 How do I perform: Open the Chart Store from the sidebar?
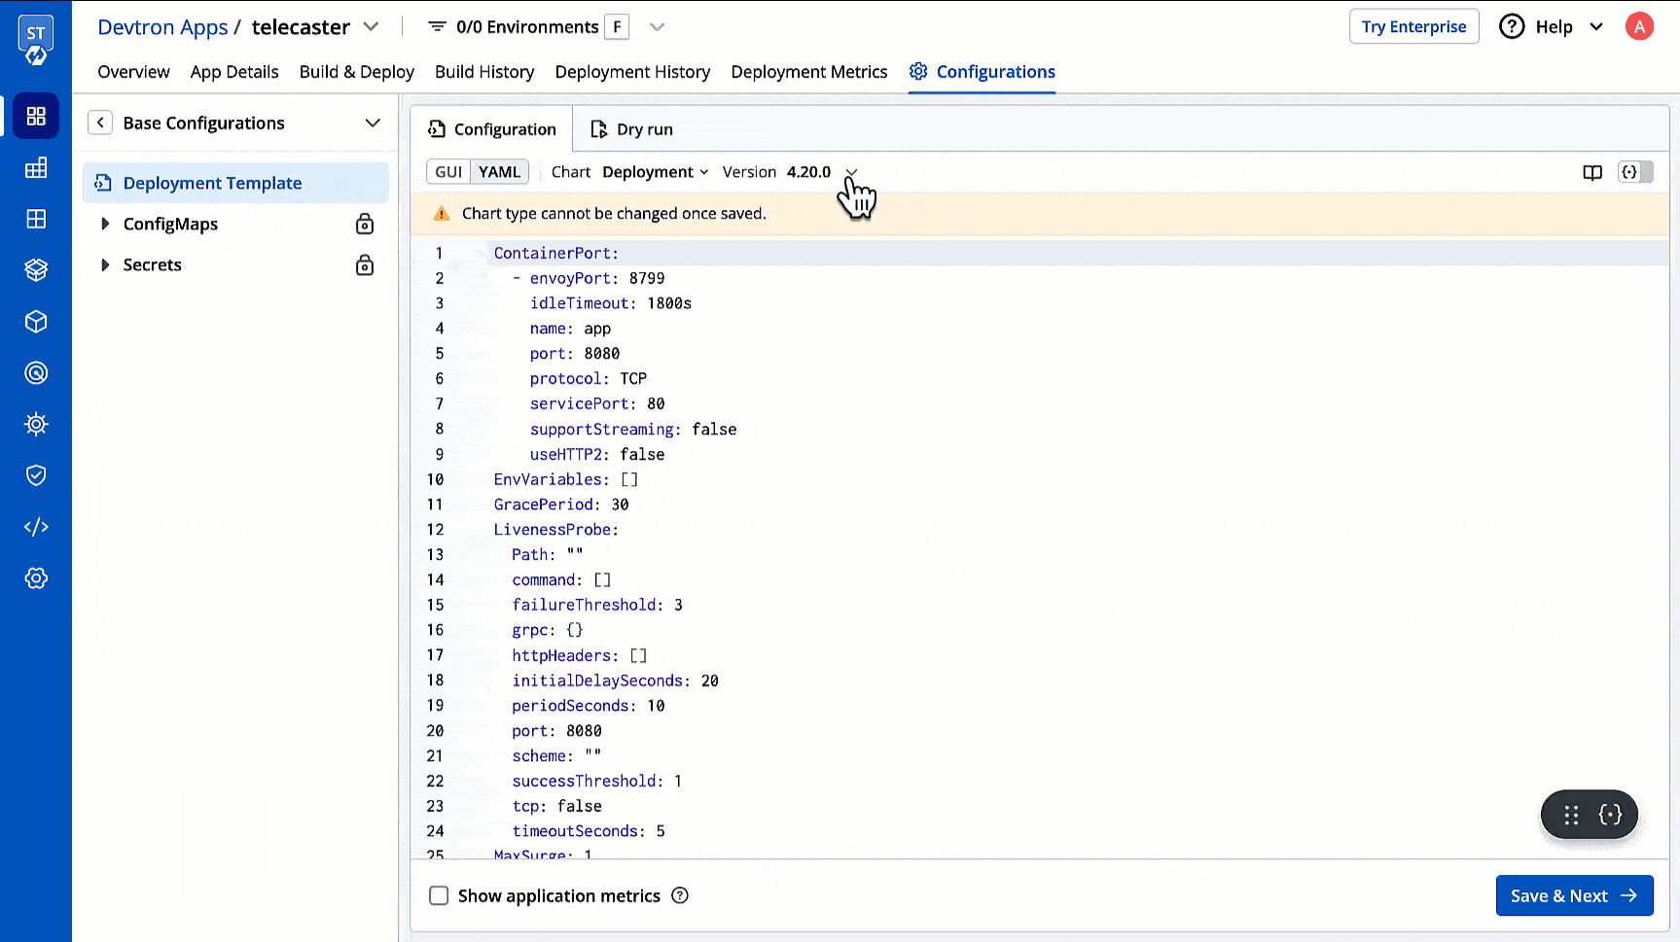[36, 270]
